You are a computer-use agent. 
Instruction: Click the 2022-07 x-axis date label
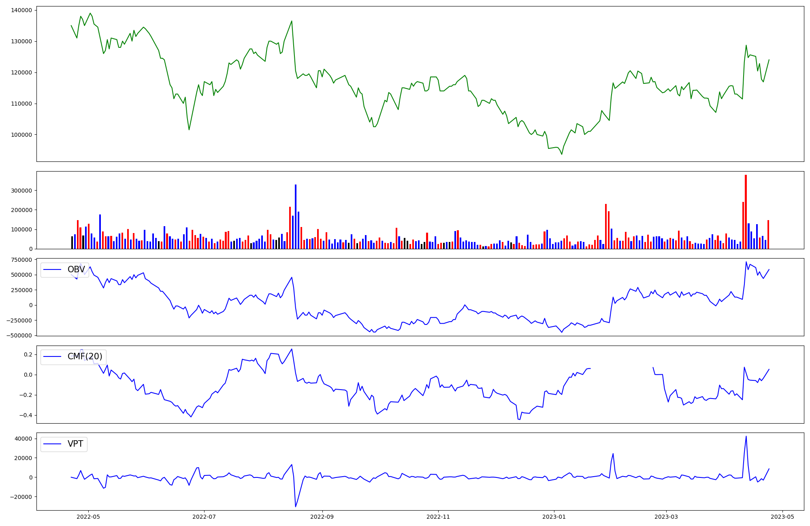tap(204, 517)
